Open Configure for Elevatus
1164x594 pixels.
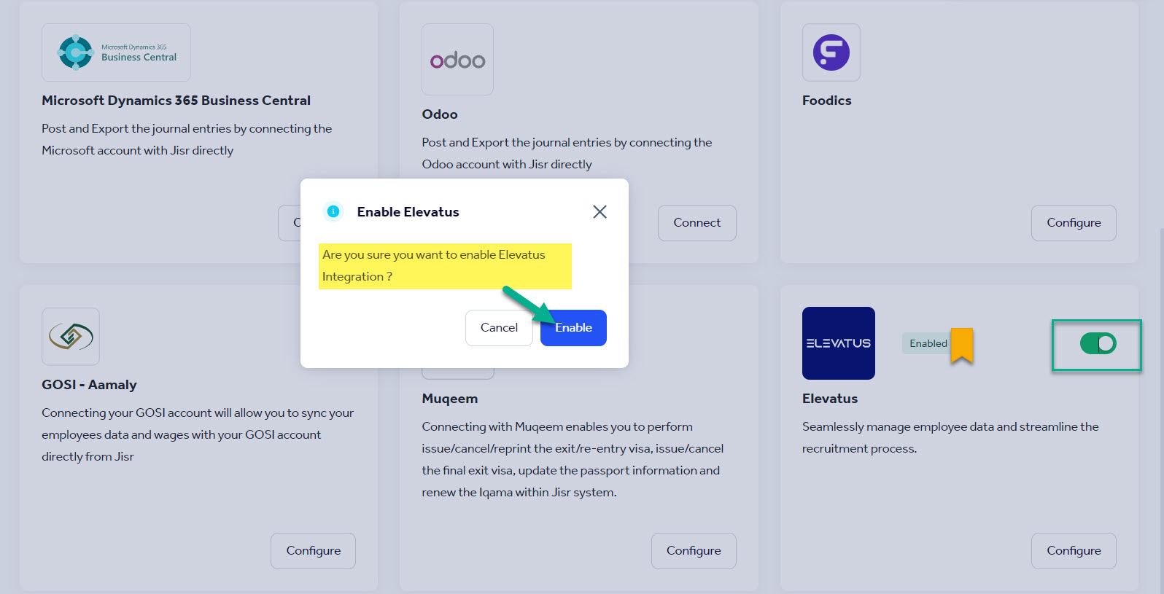click(x=1073, y=551)
